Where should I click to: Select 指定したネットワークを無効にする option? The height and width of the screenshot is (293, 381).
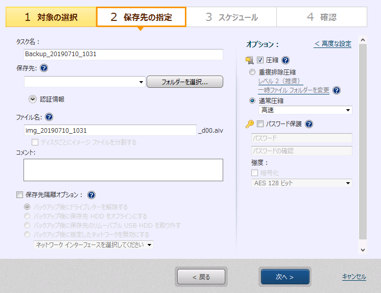pos(27,234)
